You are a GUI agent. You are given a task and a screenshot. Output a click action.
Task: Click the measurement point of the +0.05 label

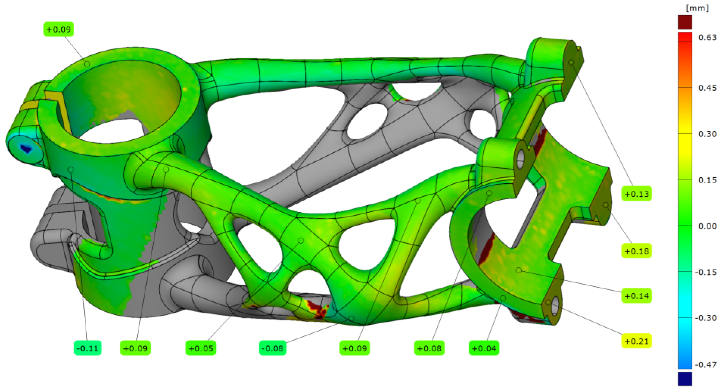tap(301, 241)
